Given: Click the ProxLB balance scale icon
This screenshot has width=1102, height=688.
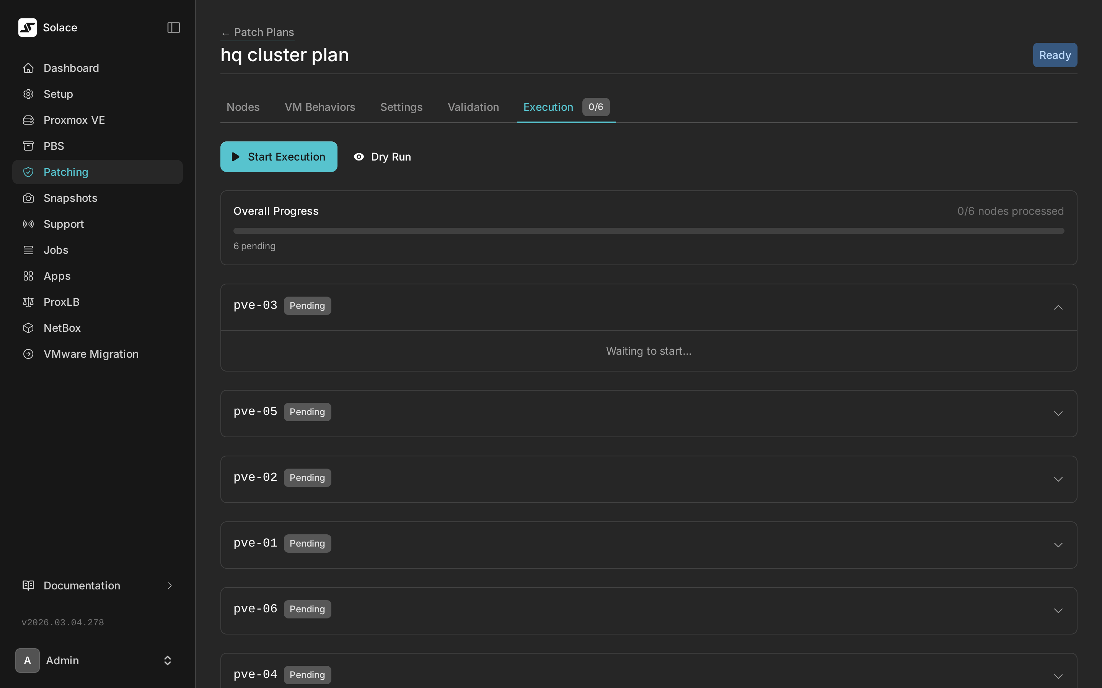Looking at the screenshot, I should point(28,302).
